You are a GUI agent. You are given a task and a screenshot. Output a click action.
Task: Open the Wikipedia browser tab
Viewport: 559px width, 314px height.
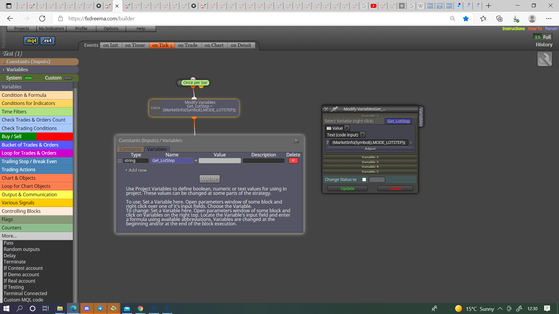coord(421,6)
